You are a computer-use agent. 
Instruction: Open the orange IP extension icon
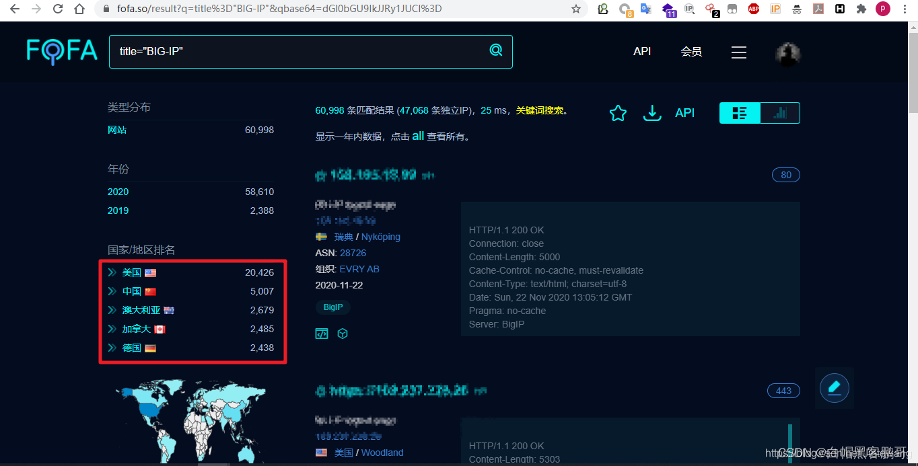point(775,9)
